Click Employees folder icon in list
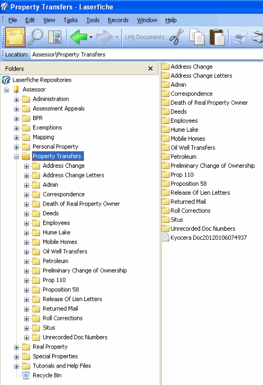The image size is (263, 385). coord(166,120)
